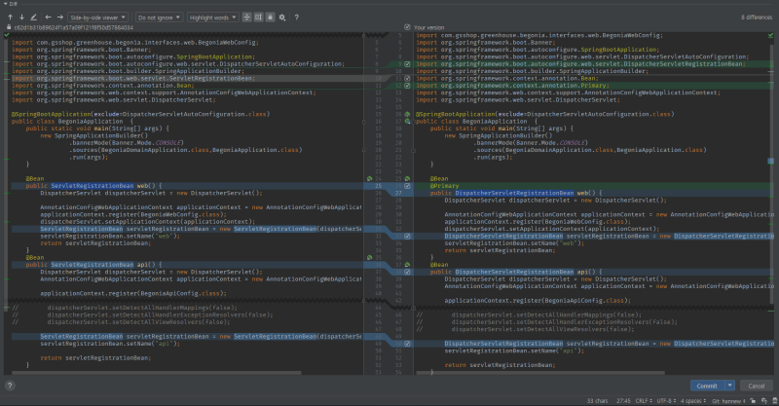The image size is (779, 406).
Task: Click Spring bean icon at left line 35
Action: 370,257
